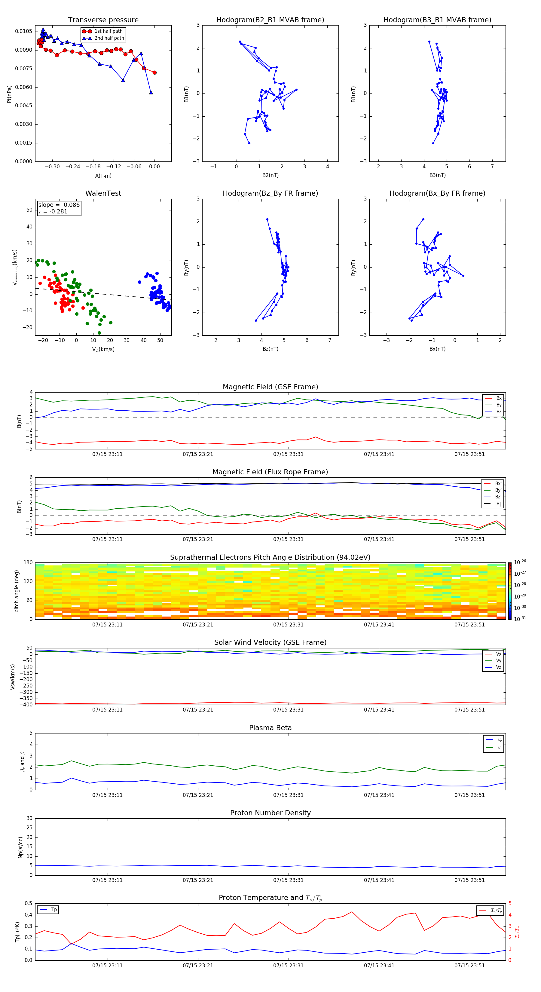Click the "βp and β" y-axis label

tap(22, 761)
